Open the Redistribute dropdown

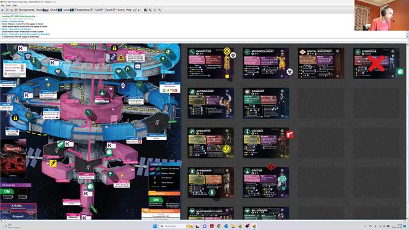click(84, 10)
